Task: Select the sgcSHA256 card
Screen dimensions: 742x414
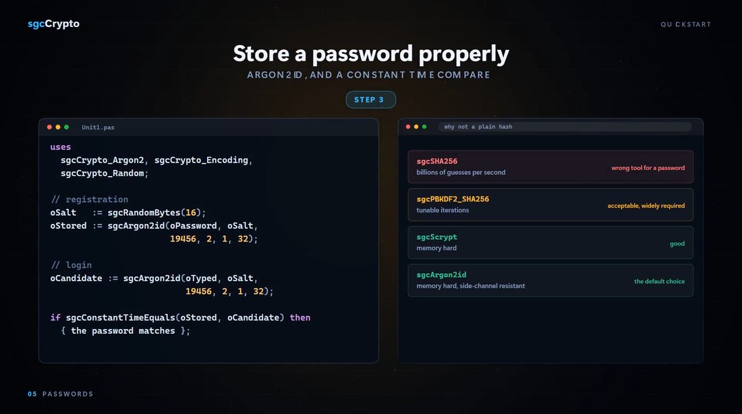Action: [x=550, y=167]
